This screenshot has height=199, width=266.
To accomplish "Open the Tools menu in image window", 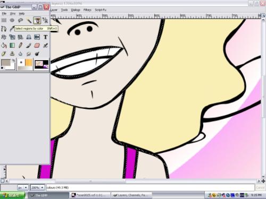I will (64, 10).
